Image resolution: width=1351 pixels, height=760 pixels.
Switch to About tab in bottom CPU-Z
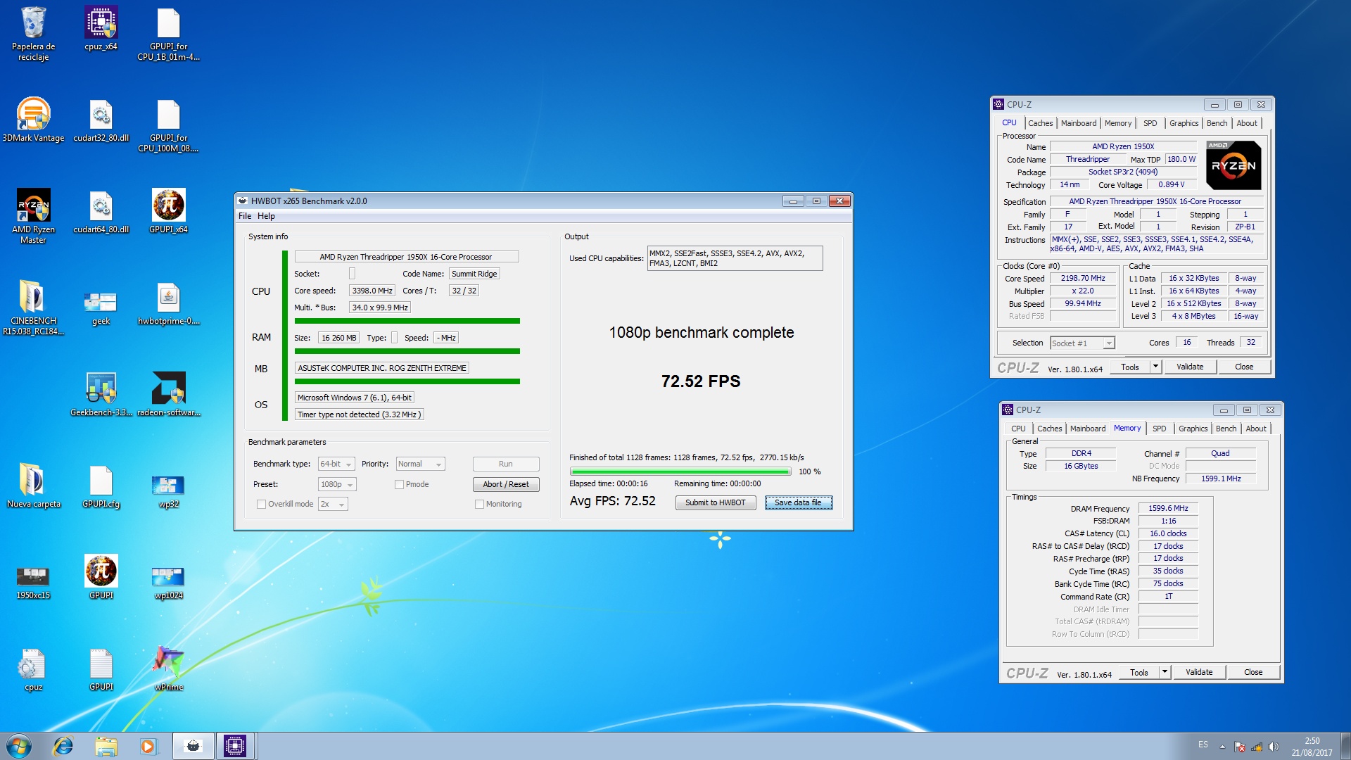pyautogui.click(x=1256, y=429)
